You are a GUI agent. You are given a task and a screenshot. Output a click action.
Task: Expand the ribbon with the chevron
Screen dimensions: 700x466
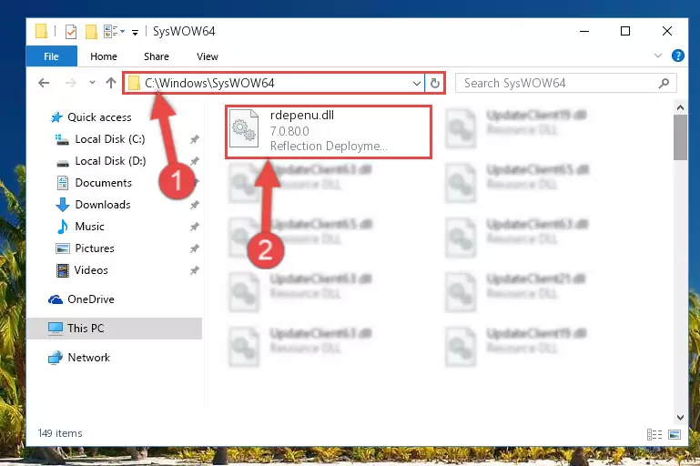[657, 56]
